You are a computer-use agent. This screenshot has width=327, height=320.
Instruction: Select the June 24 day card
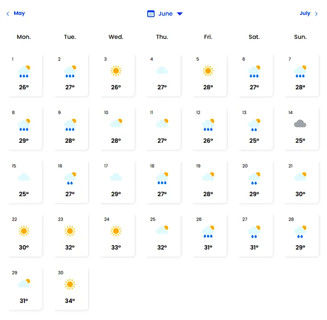(116, 235)
